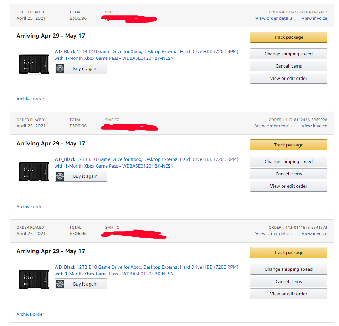
Task: Archive the third order
Action: (x=30, y=314)
